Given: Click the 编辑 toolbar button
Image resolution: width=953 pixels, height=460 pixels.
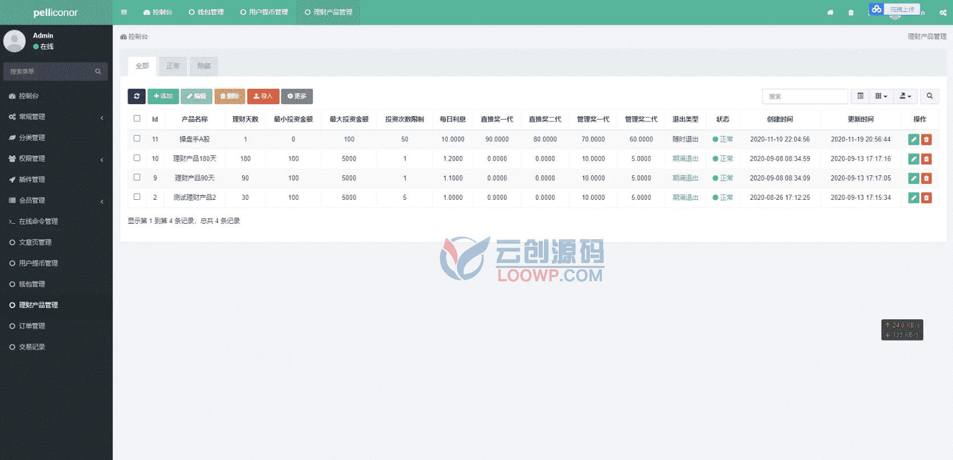Looking at the screenshot, I should [x=196, y=96].
